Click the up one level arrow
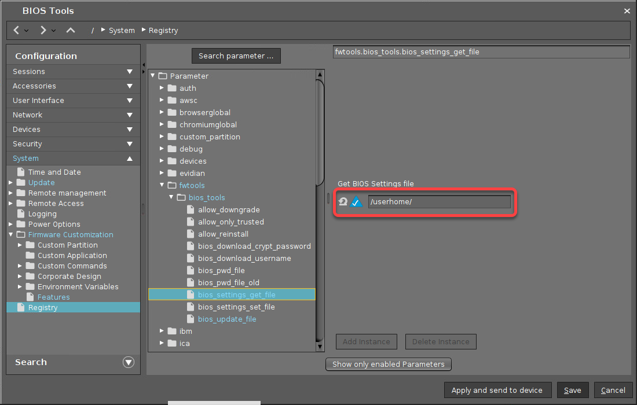 [x=71, y=30]
